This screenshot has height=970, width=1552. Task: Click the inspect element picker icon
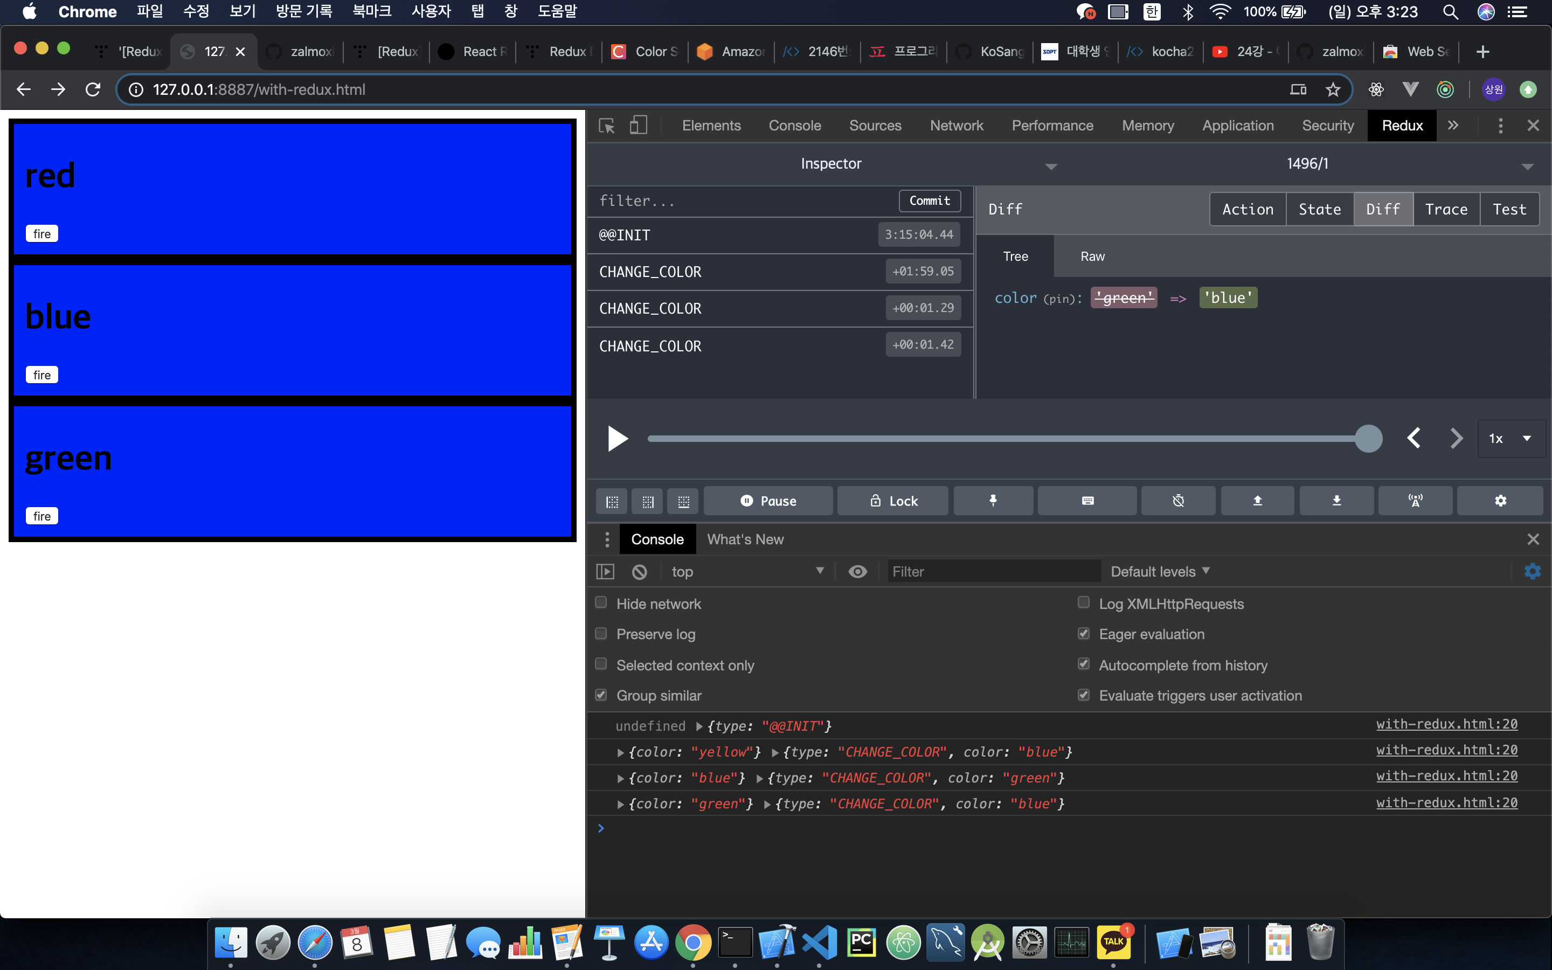click(606, 125)
